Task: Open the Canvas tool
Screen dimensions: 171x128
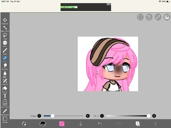Action: tap(5, 120)
